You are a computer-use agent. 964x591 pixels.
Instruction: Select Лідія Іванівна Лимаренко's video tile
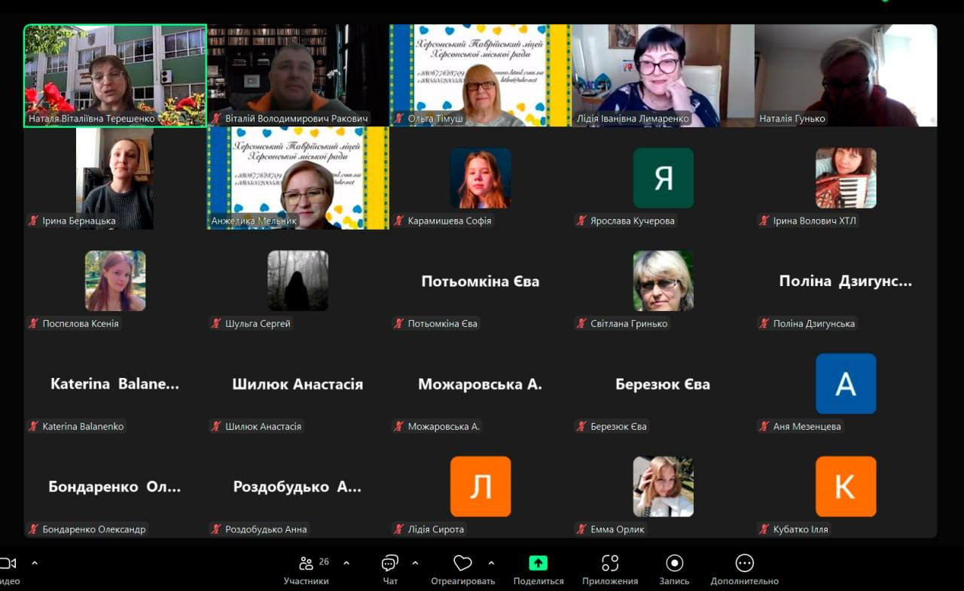663,75
